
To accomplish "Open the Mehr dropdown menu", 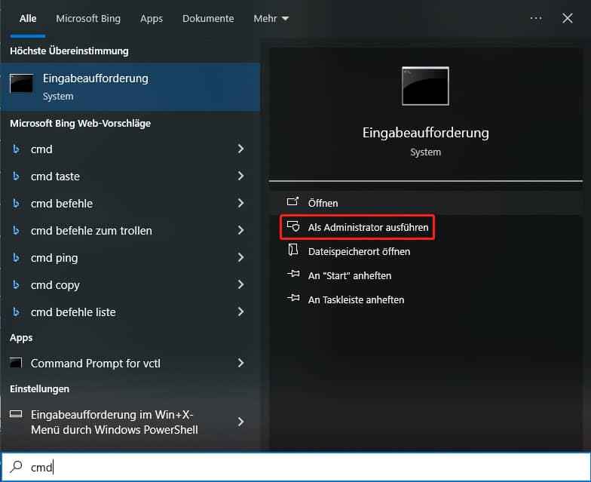I will click(x=271, y=18).
